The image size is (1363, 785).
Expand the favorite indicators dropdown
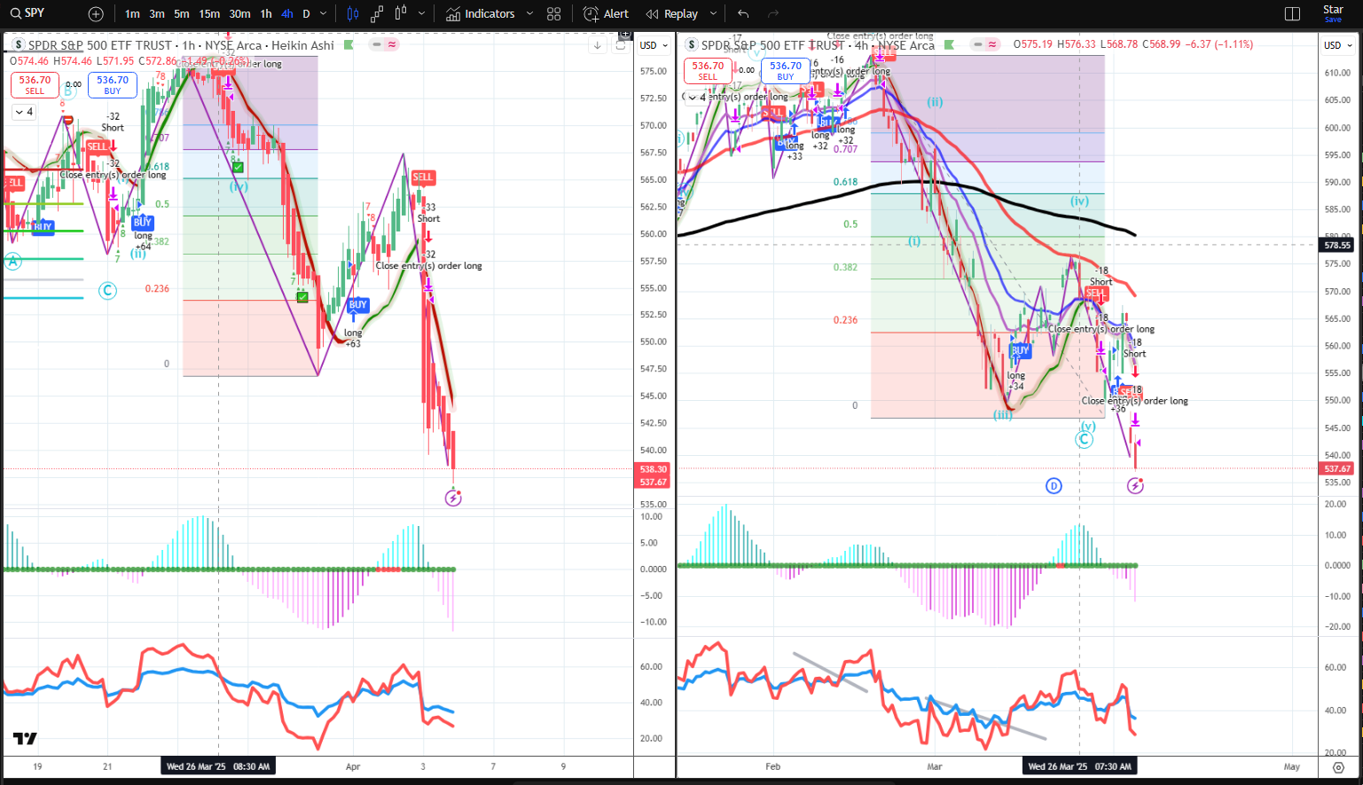(530, 14)
